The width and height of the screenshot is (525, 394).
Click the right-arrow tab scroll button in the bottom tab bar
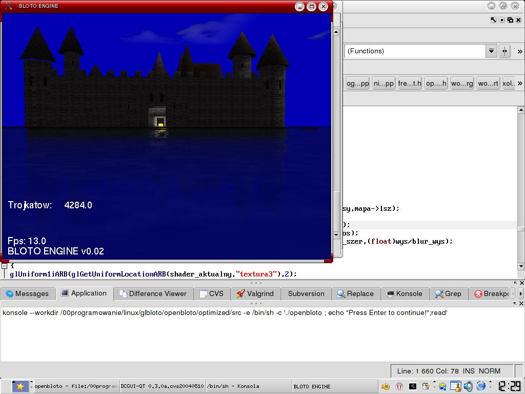click(520, 294)
